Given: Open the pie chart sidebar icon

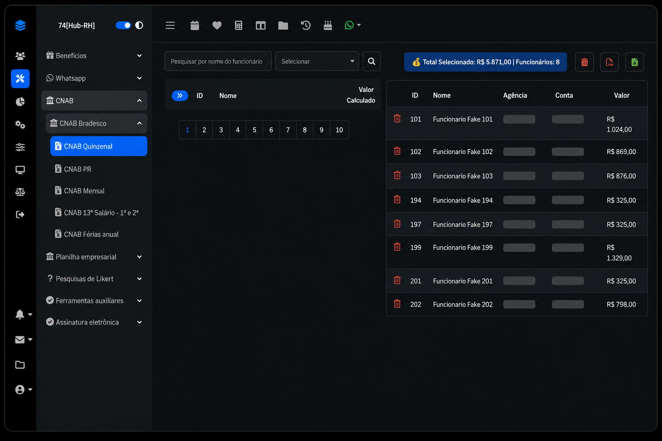Looking at the screenshot, I should [20, 102].
